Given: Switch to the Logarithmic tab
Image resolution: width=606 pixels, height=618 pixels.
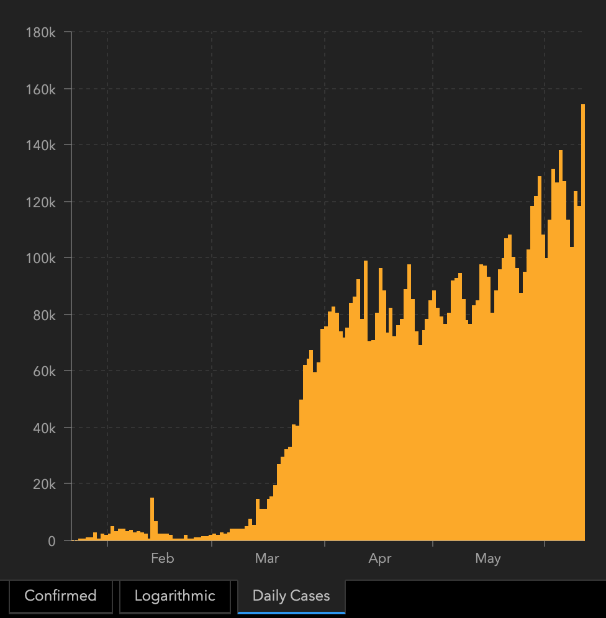Looking at the screenshot, I should coord(174,596).
